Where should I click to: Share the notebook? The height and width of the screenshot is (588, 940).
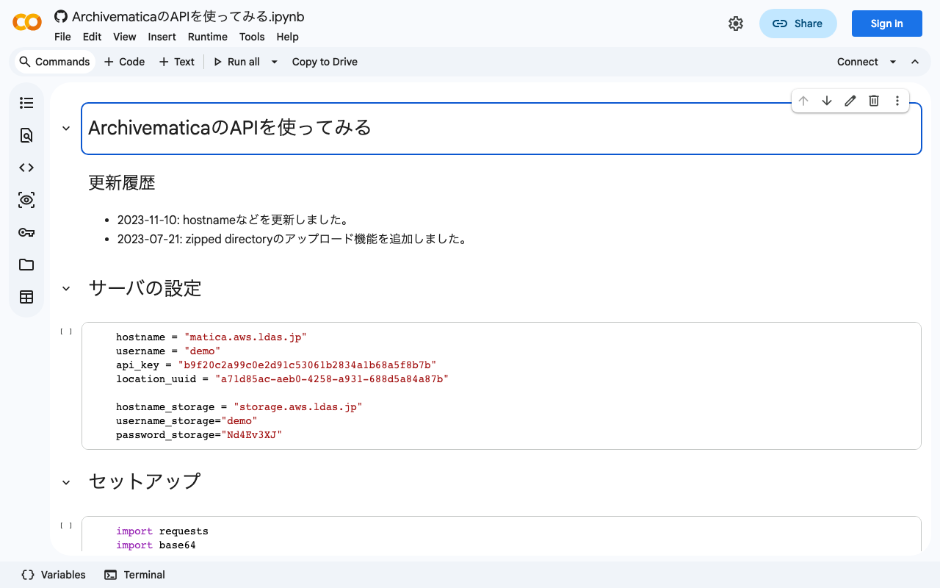[798, 24]
